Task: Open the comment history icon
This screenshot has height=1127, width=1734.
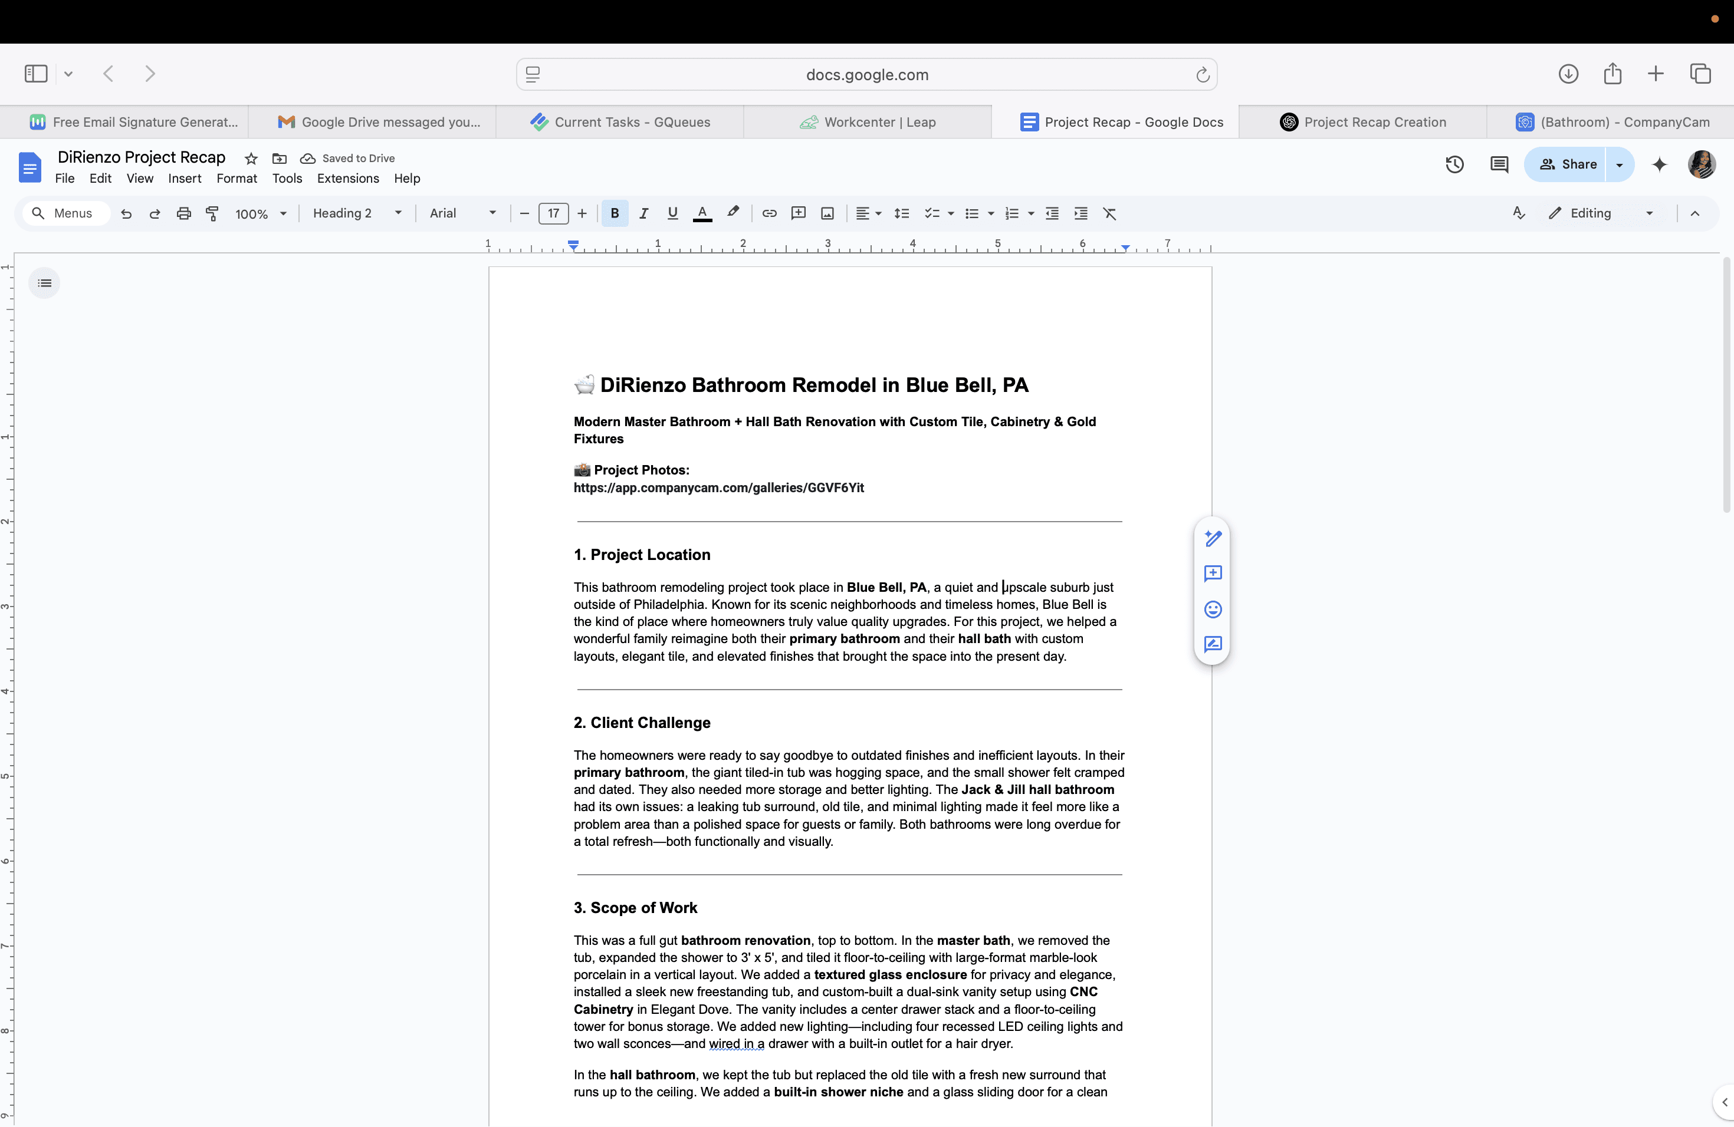Action: click(x=1499, y=164)
